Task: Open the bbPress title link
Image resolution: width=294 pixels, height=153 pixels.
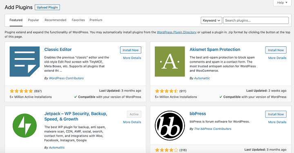Action: click(x=198, y=114)
